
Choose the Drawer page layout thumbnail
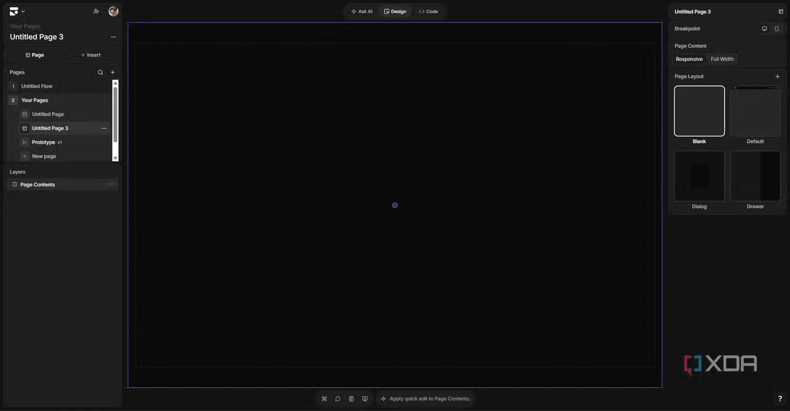[755, 176]
